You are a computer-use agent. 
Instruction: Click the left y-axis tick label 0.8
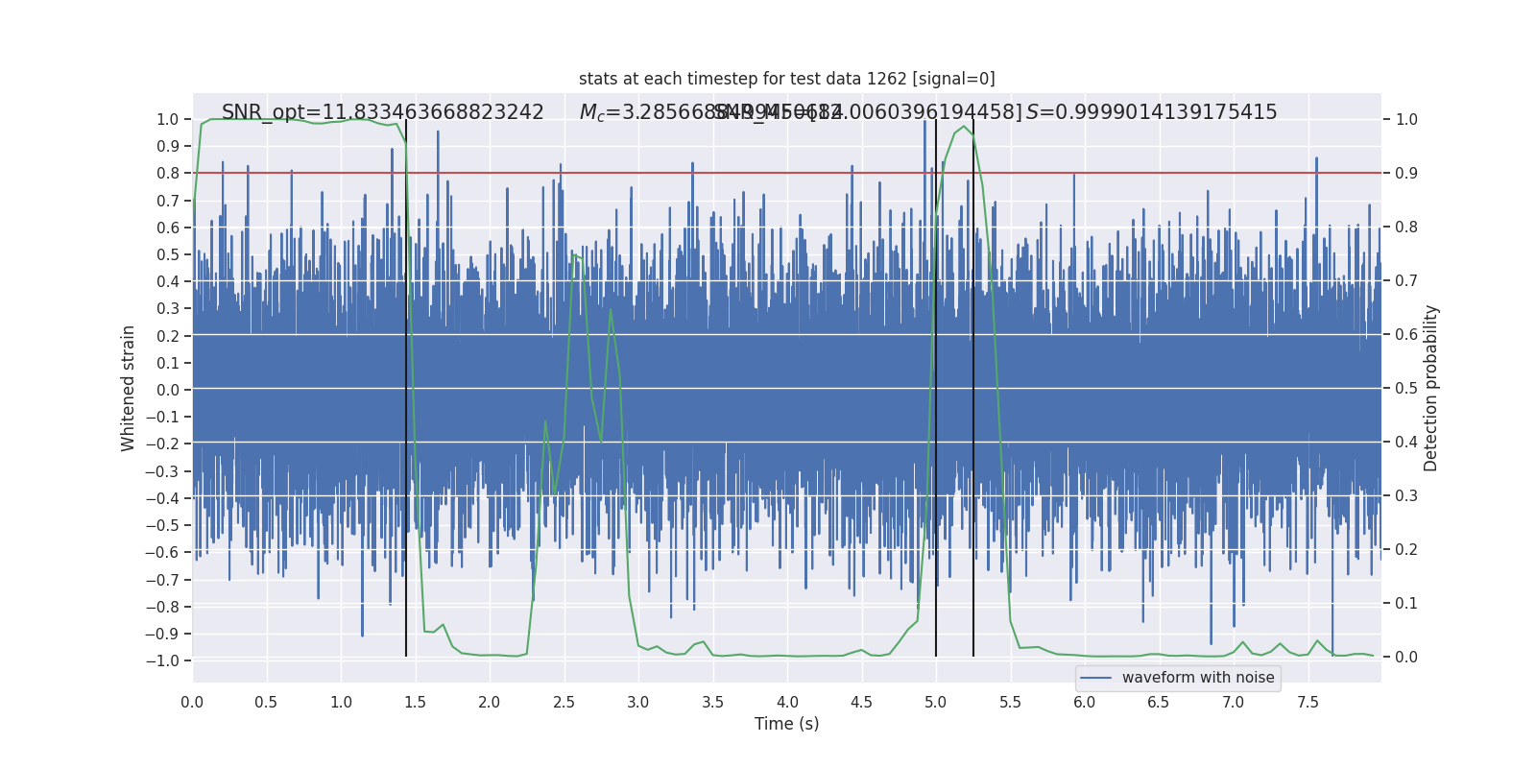click(168, 174)
